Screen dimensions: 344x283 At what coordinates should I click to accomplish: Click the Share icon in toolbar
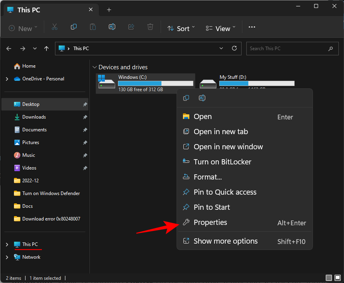pyautogui.click(x=131, y=27)
